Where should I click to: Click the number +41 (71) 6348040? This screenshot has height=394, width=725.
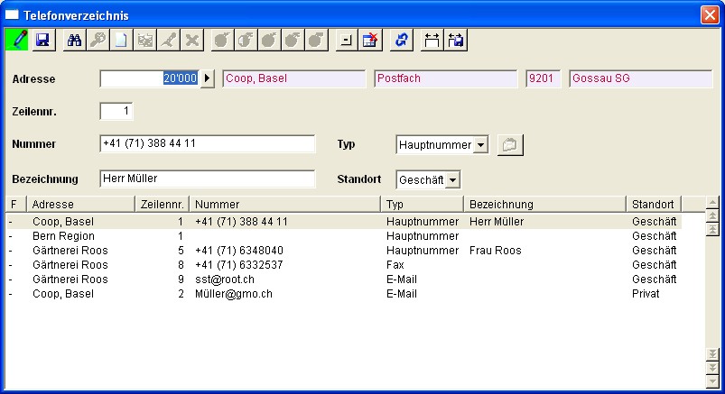(239, 251)
